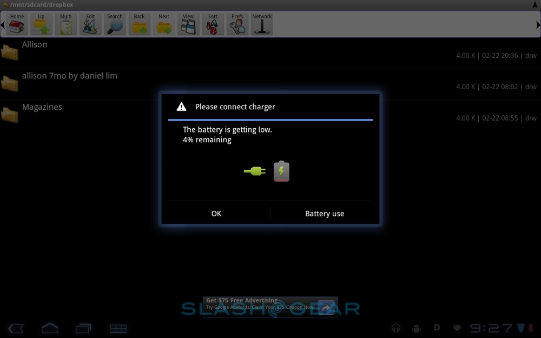Change the View layout

[x=188, y=24]
